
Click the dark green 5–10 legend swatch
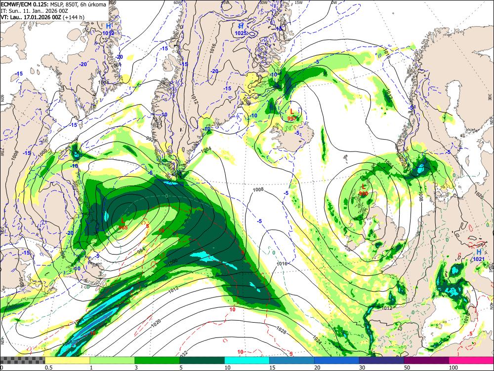(x=202, y=360)
